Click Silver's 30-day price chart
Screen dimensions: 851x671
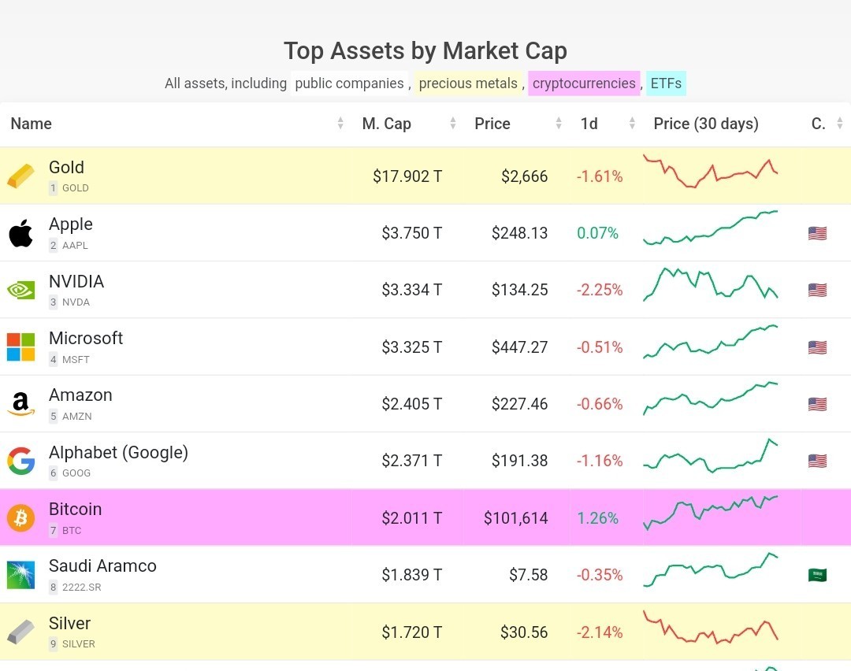(711, 628)
